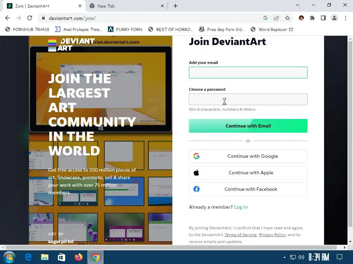Open the Word Replacer II bookmark

[272, 30]
